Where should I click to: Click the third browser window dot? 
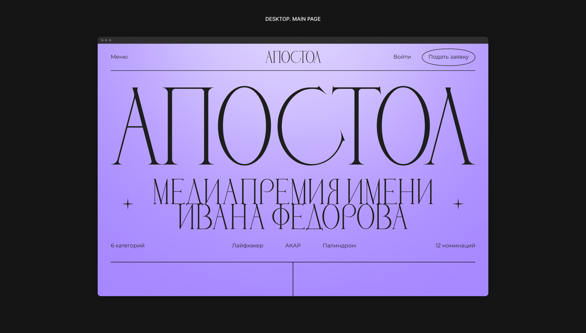tap(110, 40)
